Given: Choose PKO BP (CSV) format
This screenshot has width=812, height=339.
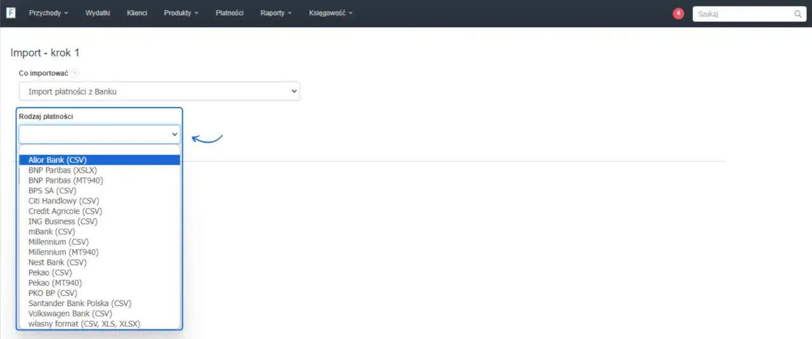Looking at the screenshot, I should 100,293.
